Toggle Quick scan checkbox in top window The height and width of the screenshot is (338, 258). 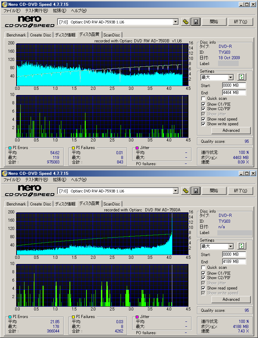click(203, 98)
